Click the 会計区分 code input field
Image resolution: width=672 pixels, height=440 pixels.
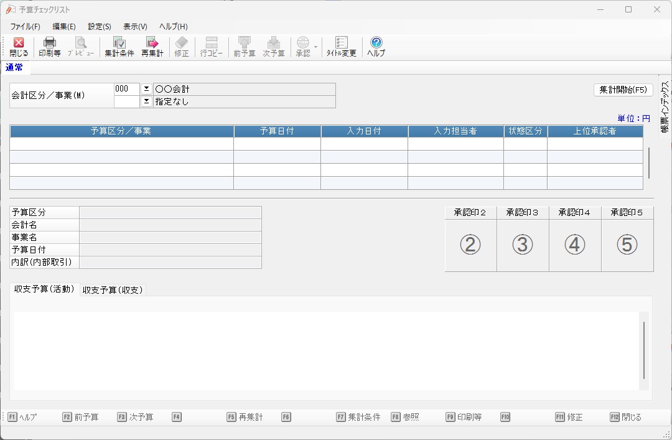coord(127,89)
